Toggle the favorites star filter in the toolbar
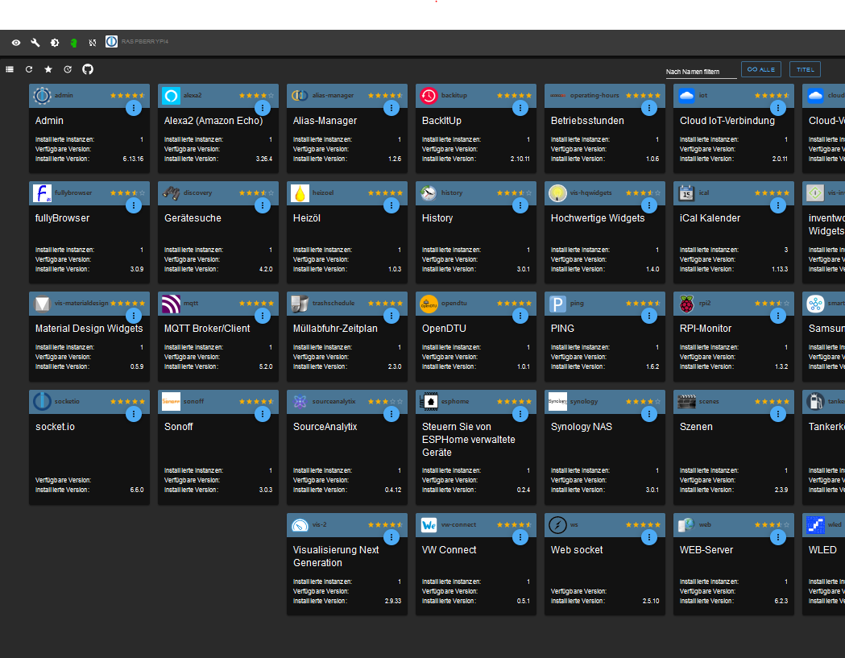This screenshot has width=845, height=658. pyautogui.click(x=48, y=69)
